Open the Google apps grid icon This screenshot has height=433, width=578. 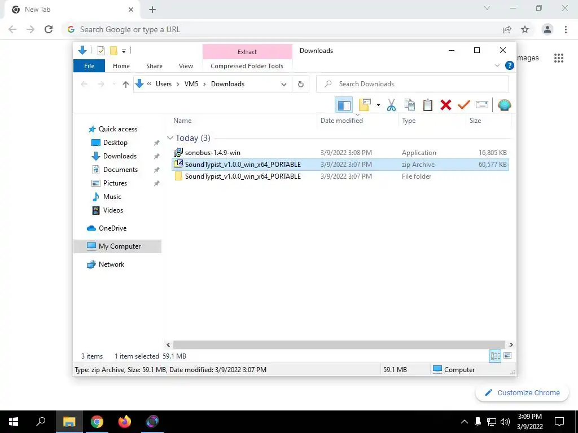(559, 58)
